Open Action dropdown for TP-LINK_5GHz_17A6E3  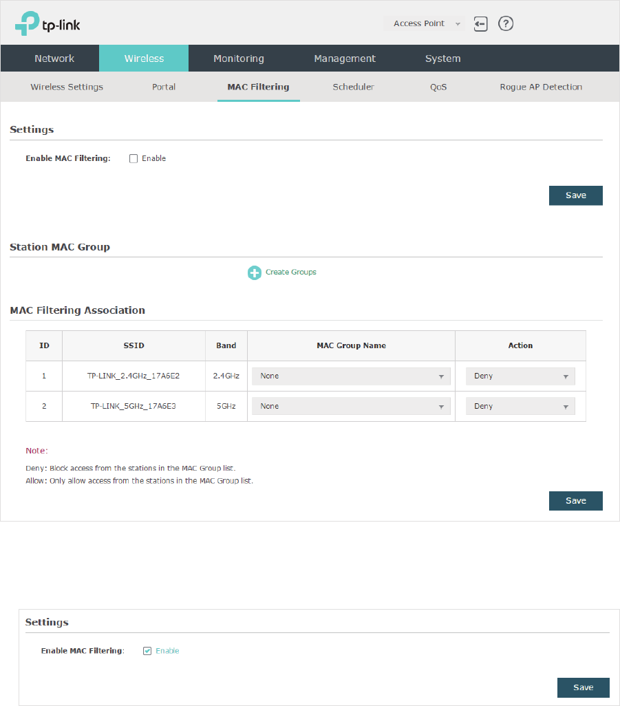point(520,406)
